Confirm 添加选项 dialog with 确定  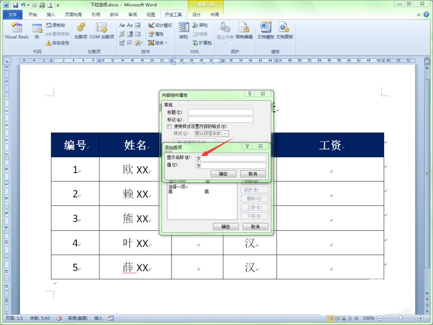point(223,174)
